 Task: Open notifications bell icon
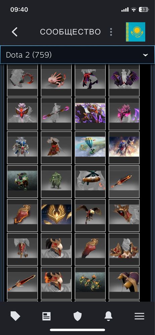[x=109, y=316]
